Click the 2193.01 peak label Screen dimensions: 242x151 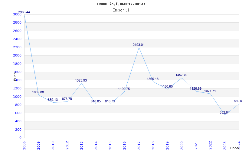139,45
